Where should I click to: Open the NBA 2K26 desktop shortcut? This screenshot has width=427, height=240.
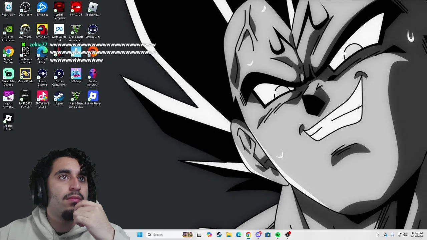pyautogui.click(x=76, y=9)
